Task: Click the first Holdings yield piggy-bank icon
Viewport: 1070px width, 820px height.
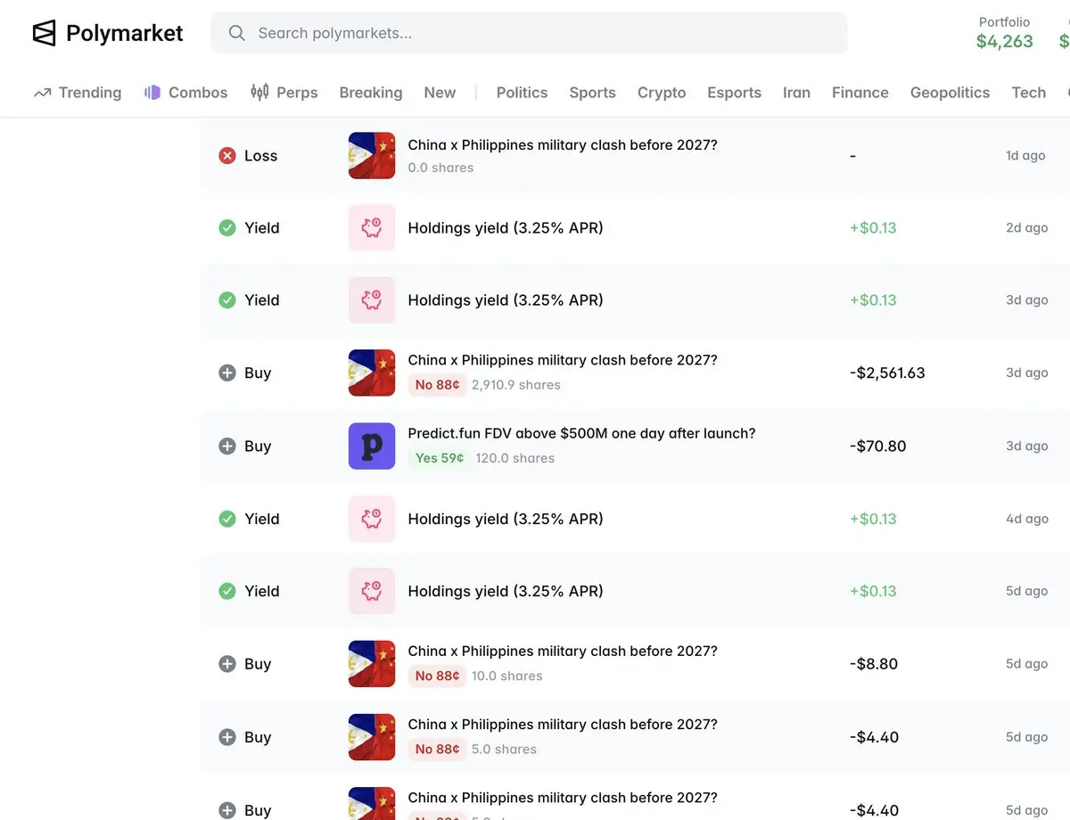Action: [372, 228]
